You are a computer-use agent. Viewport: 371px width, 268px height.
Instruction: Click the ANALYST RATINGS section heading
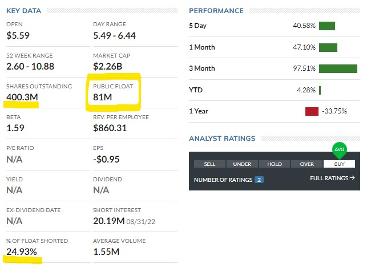click(x=222, y=139)
